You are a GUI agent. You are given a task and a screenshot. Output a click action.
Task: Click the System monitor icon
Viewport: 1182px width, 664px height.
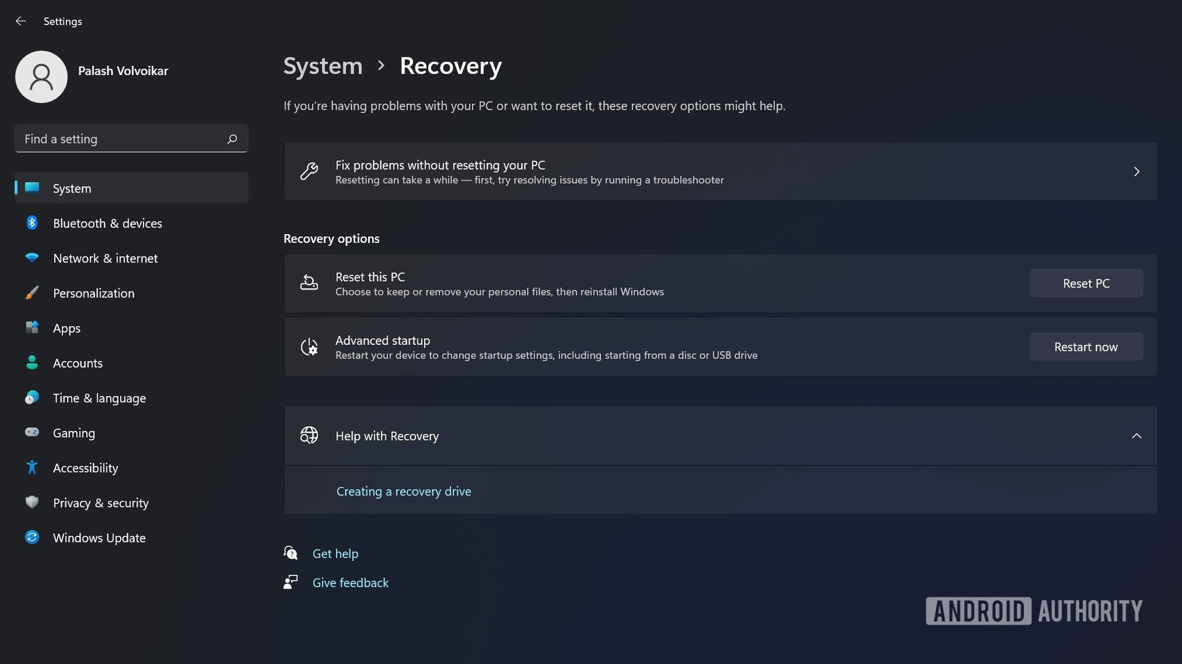coord(32,188)
